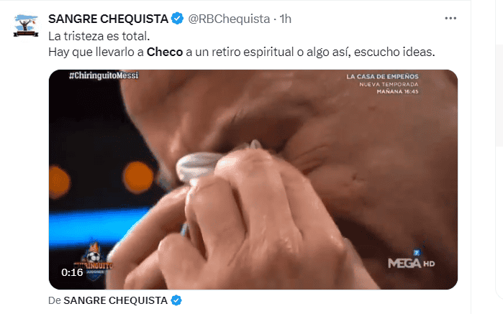Open the SANGRE CHEQUISTA profile avatar
503x314 pixels.
pos(26,25)
